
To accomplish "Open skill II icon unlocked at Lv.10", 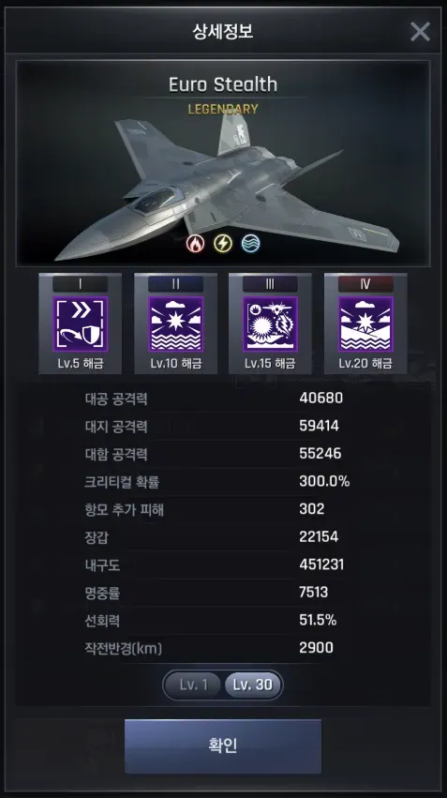I will (175, 324).
